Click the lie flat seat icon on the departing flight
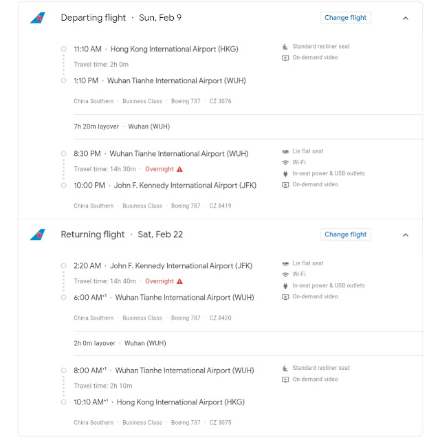438x440 pixels. click(285, 151)
